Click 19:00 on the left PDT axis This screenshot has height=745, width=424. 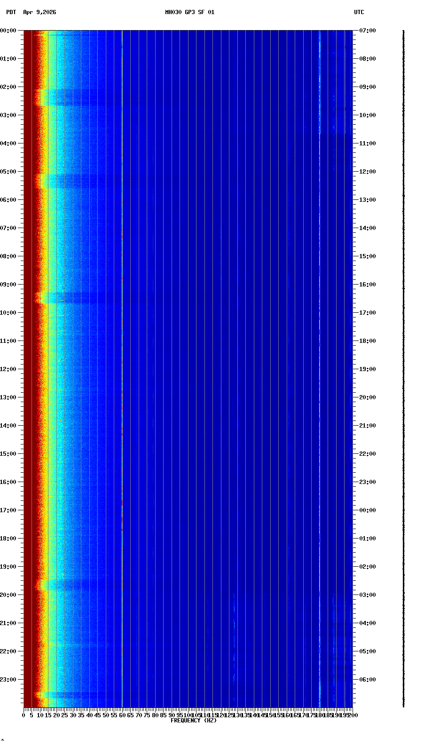8,567
